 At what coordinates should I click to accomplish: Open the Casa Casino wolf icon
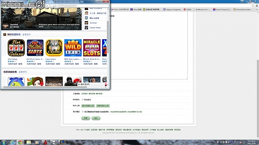(54, 48)
